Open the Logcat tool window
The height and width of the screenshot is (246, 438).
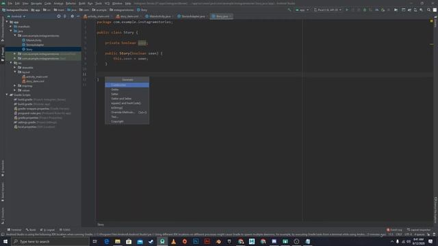[x=47, y=230]
